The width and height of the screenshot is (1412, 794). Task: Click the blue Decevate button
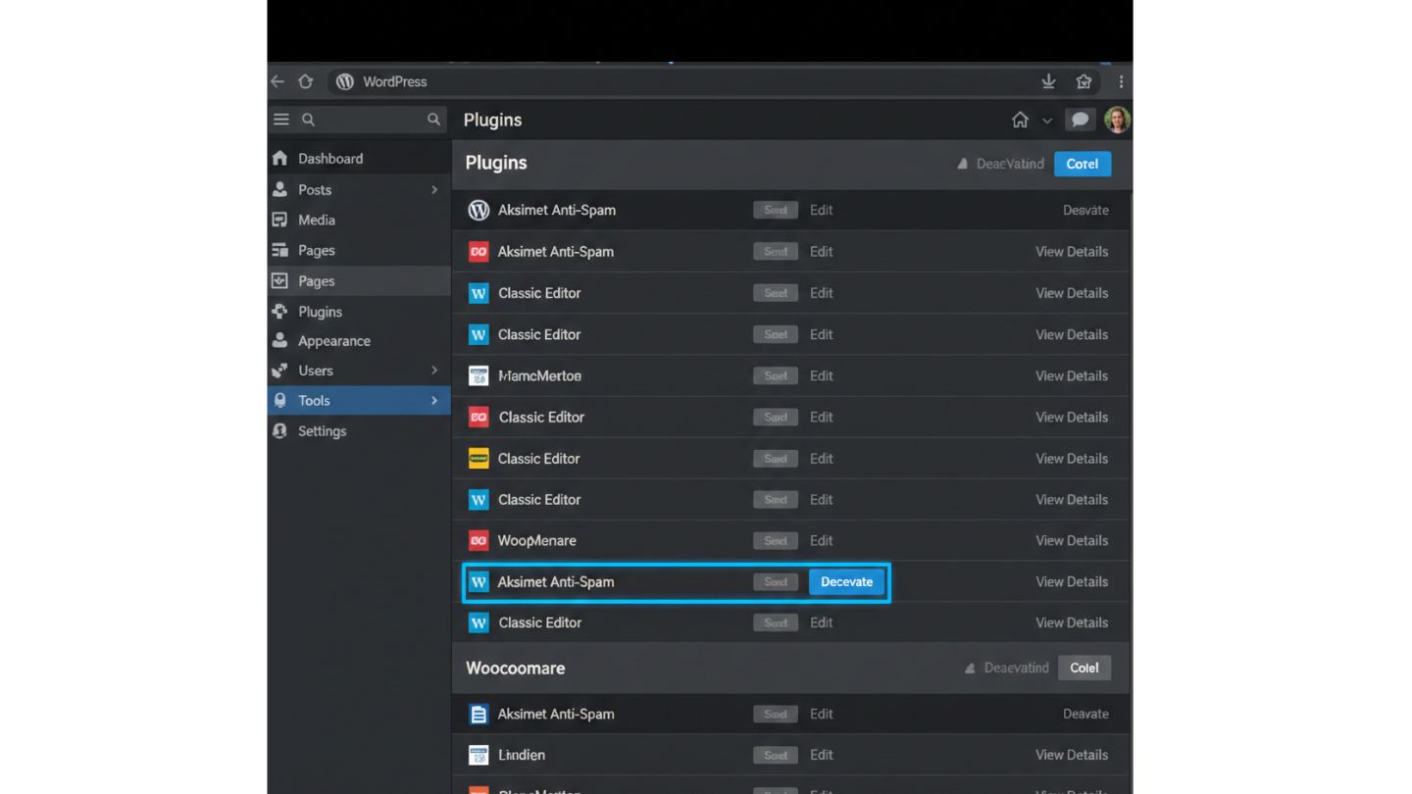(846, 582)
